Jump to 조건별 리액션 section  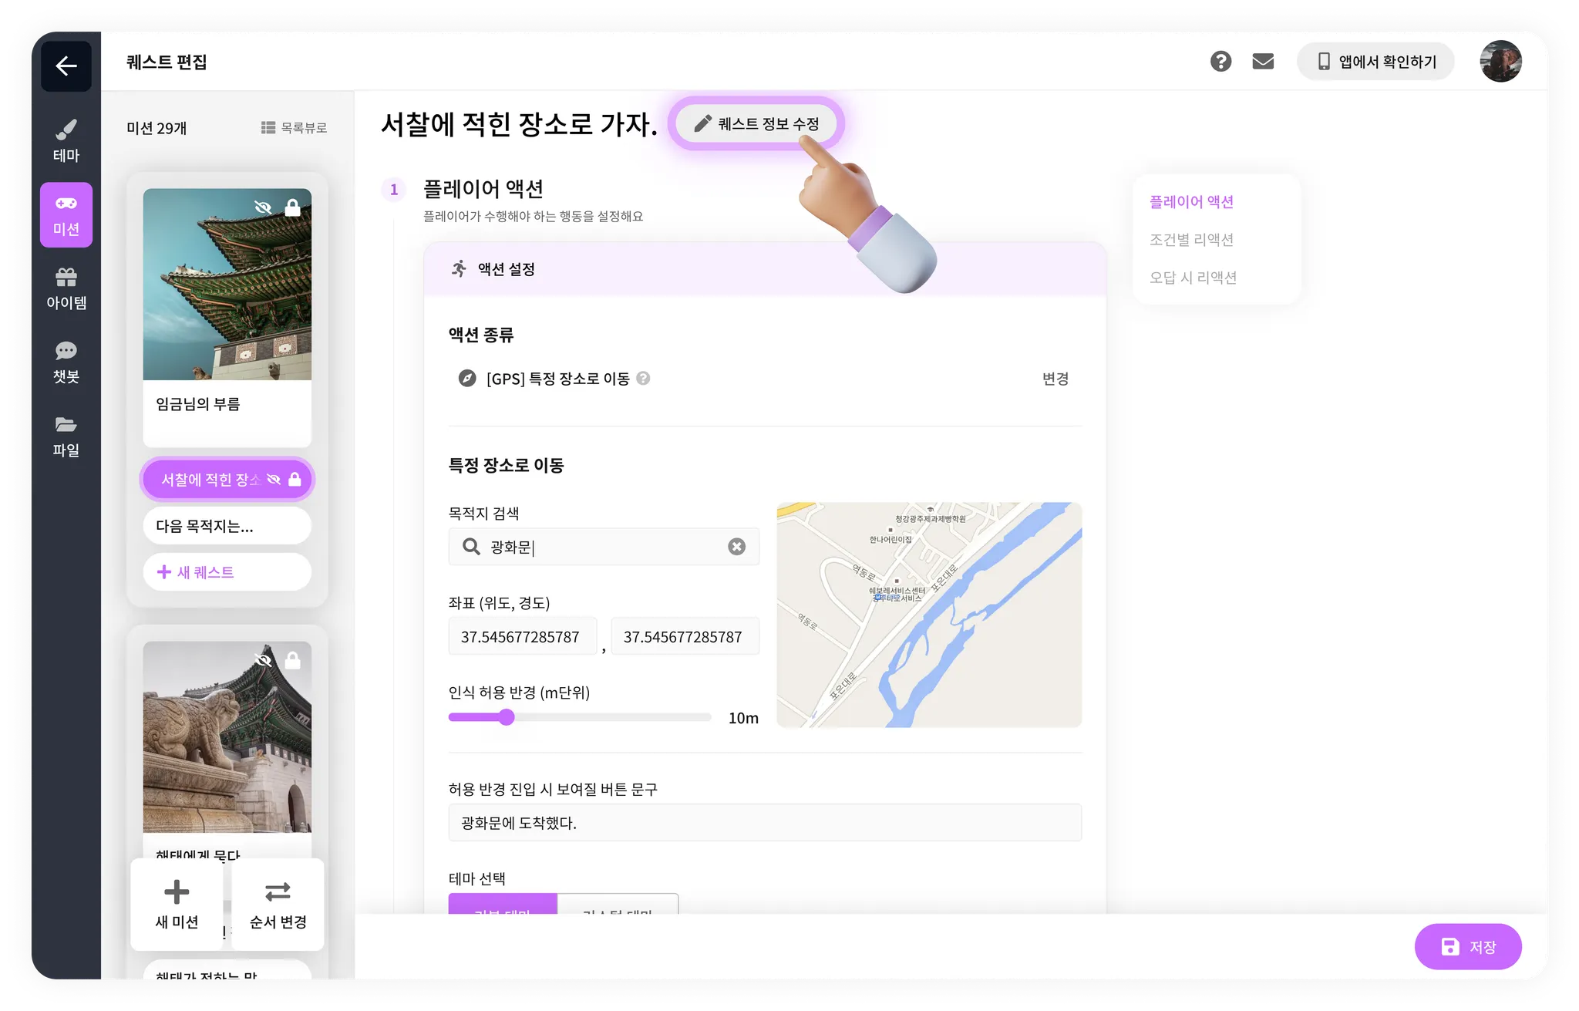pyautogui.click(x=1191, y=240)
